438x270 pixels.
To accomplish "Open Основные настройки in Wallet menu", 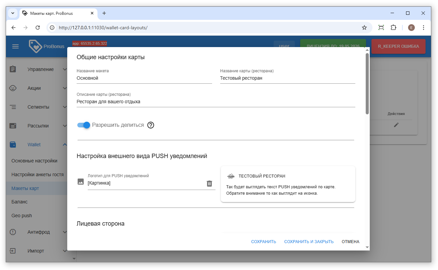I will click(x=34, y=161).
